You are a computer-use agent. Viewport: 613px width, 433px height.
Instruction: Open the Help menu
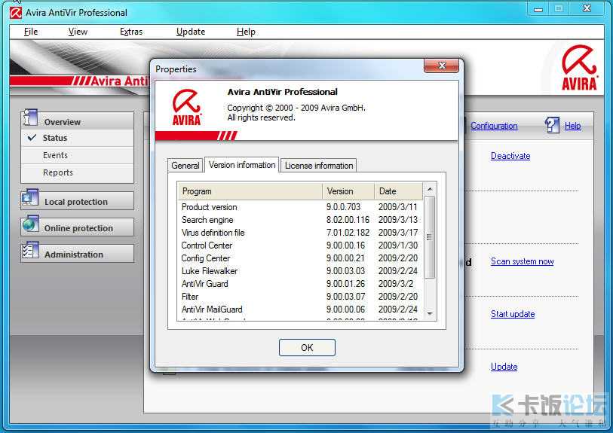pyautogui.click(x=246, y=32)
